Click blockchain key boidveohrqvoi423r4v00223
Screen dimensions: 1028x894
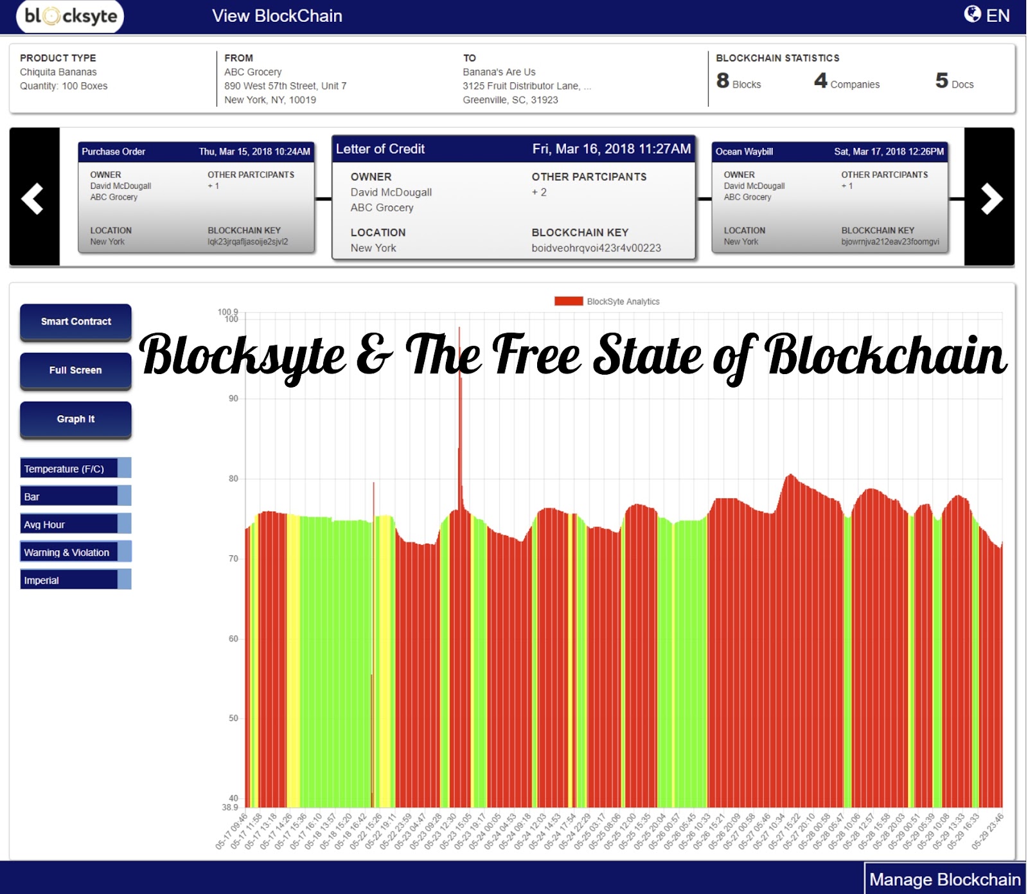coord(596,248)
